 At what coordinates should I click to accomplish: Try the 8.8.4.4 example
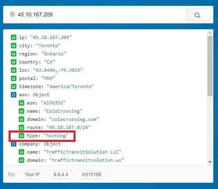coord(61,175)
